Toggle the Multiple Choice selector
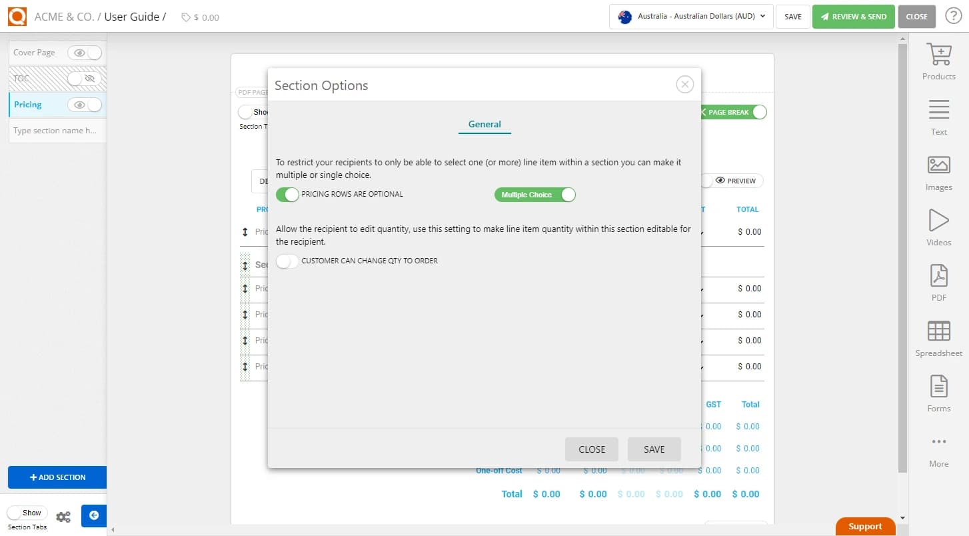969x536 pixels. (x=535, y=194)
